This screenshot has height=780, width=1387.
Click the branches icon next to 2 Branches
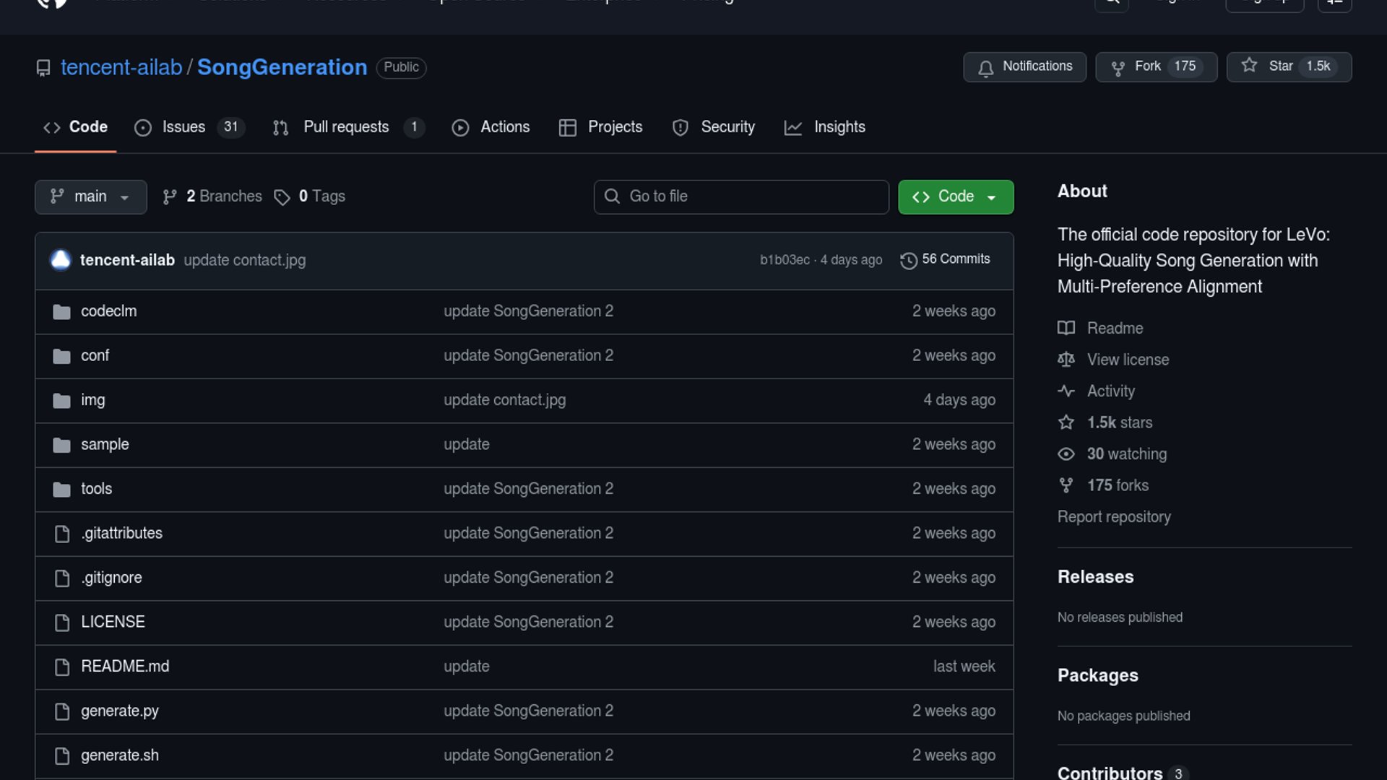170,197
